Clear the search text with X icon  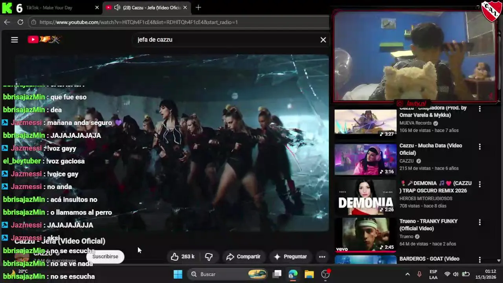coord(323,40)
